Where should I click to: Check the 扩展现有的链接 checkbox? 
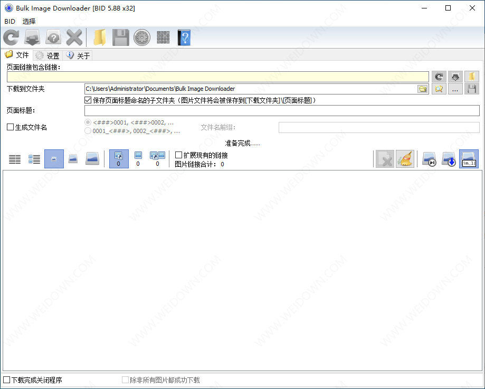178,155
